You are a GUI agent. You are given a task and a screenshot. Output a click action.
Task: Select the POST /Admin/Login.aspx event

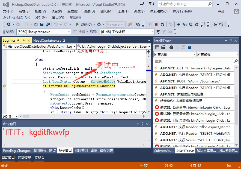point(194,81)
